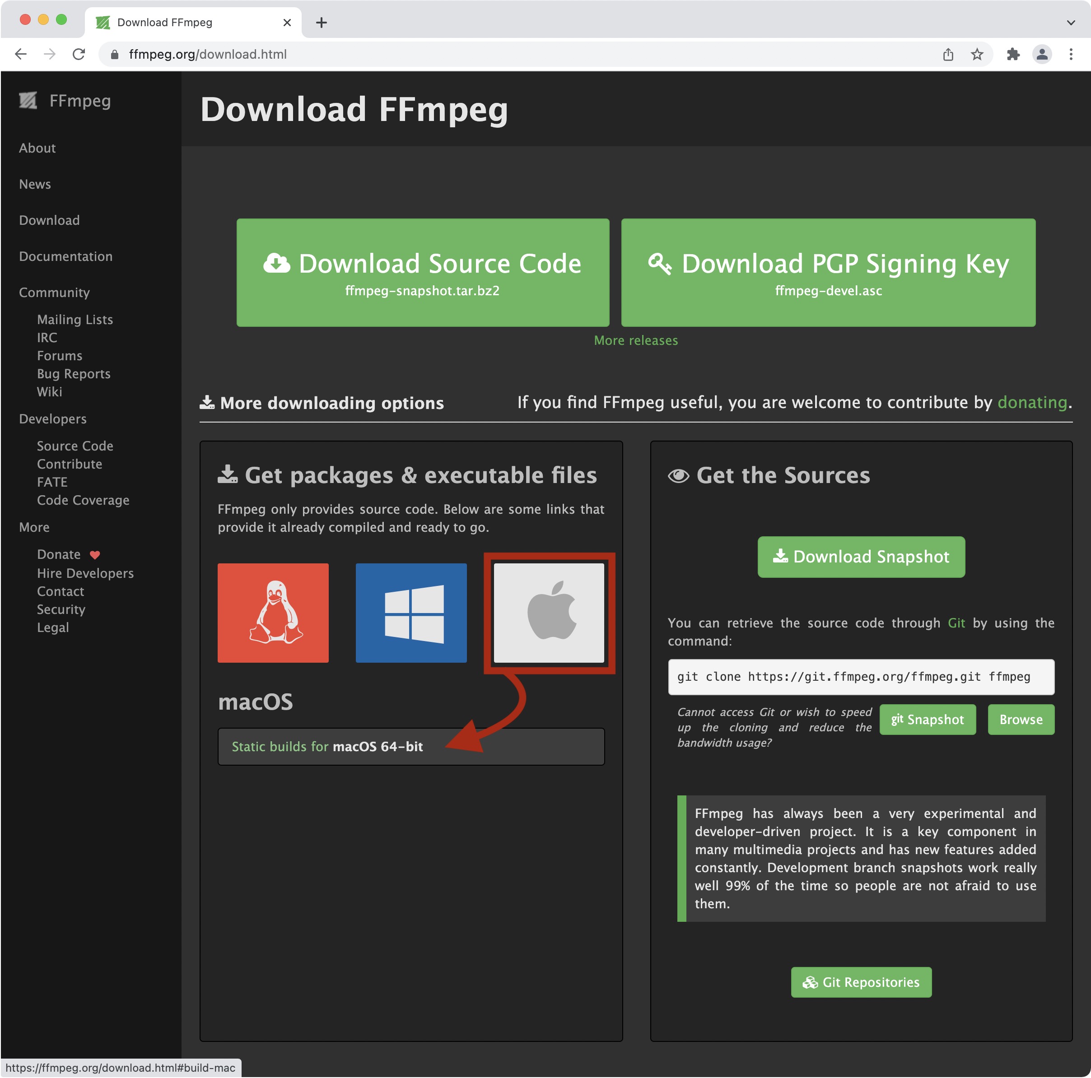Click the Linux penguin packages icon
The height and width of the screenshot is (1078, 1091).
pos(273,613)
